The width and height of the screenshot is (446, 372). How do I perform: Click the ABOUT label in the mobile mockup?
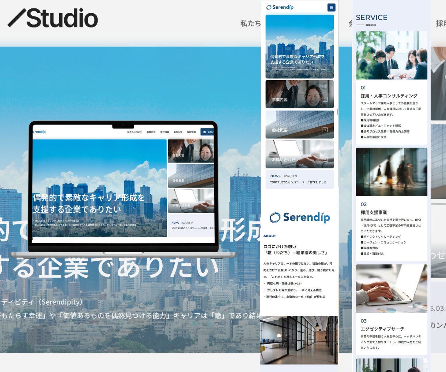point(270,236)
